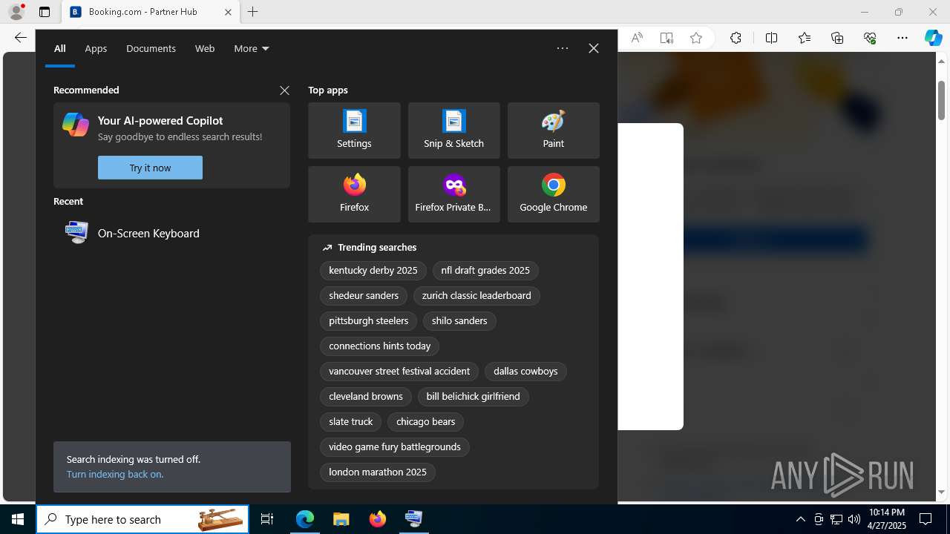Search trending shedeur sanders
Image resolution: width=950 pixels, height=534 pixels.
[x=364, y=296]
